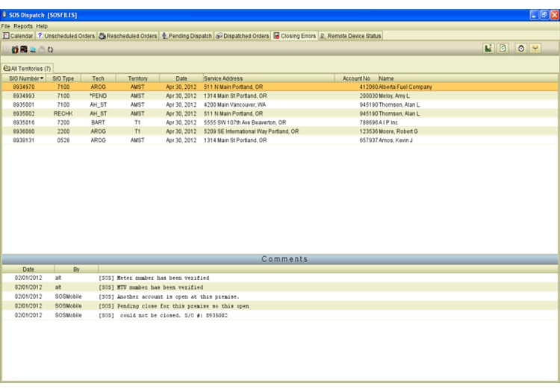This screenshot has height=392, width=560.
Task: Sort by S/O Type column header
Action: click(63, 78)
